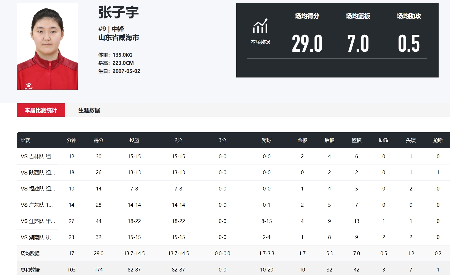Screen dimensions: 450x275
Task: Select the 本届比赛统计 tab
Action: [x=41, y=110]
